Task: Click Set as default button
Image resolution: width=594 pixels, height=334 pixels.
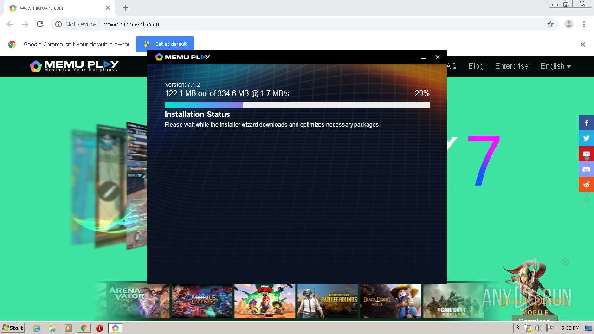Action: tap(165, 44)
